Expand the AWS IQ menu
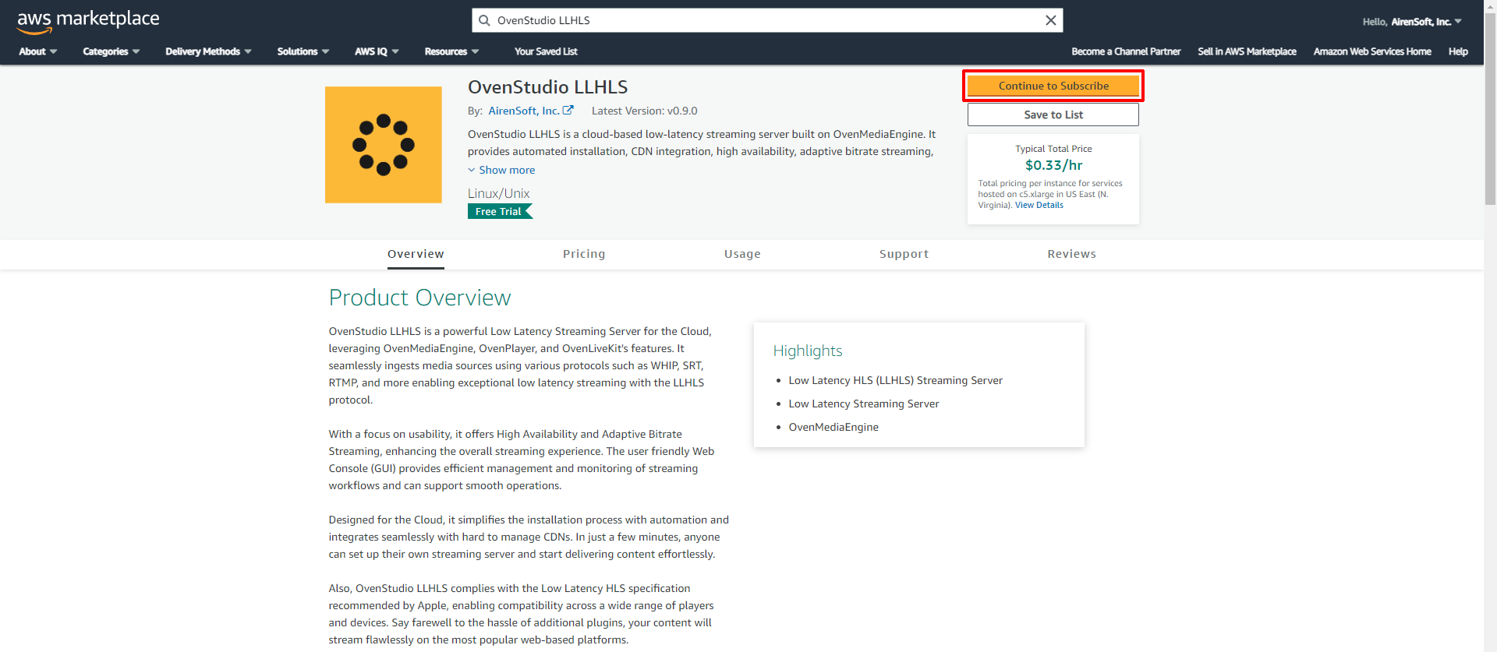This screenshot has height=652, width=1497. tap(377, 51)
